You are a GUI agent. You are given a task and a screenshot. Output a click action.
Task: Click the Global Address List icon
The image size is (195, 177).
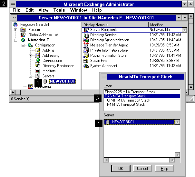pyautogui.click(x=23, y=35)
